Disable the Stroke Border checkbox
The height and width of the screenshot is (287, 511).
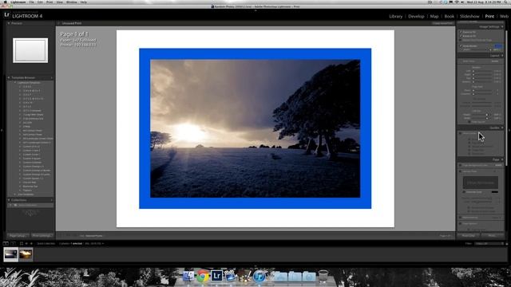[x=461, y=46]
